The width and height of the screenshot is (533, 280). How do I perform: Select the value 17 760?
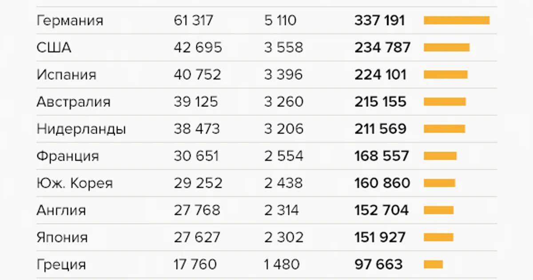coord(195,264)
